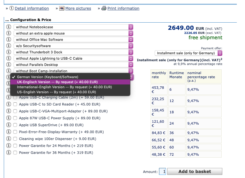Click the 48,38 € monthly rate cell

(x=159, y=154)
